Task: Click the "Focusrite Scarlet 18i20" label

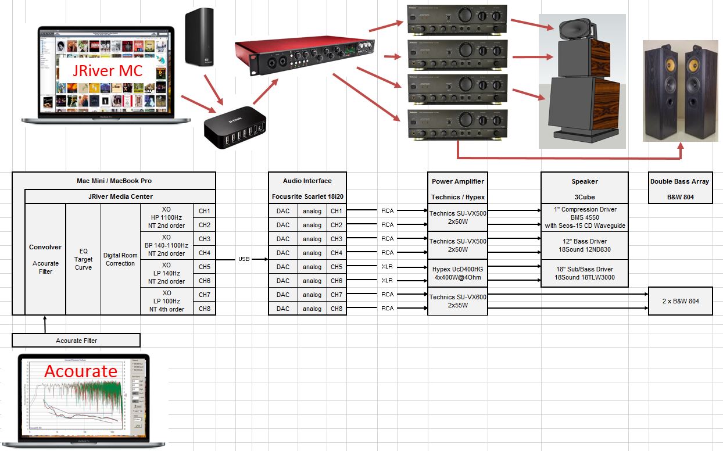Action: click(307, 196)
